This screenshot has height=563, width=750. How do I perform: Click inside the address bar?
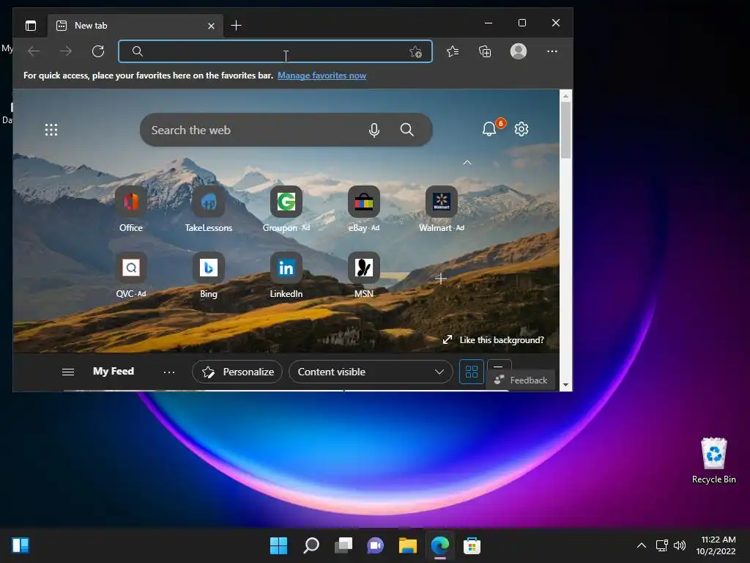tap(275, 51)
